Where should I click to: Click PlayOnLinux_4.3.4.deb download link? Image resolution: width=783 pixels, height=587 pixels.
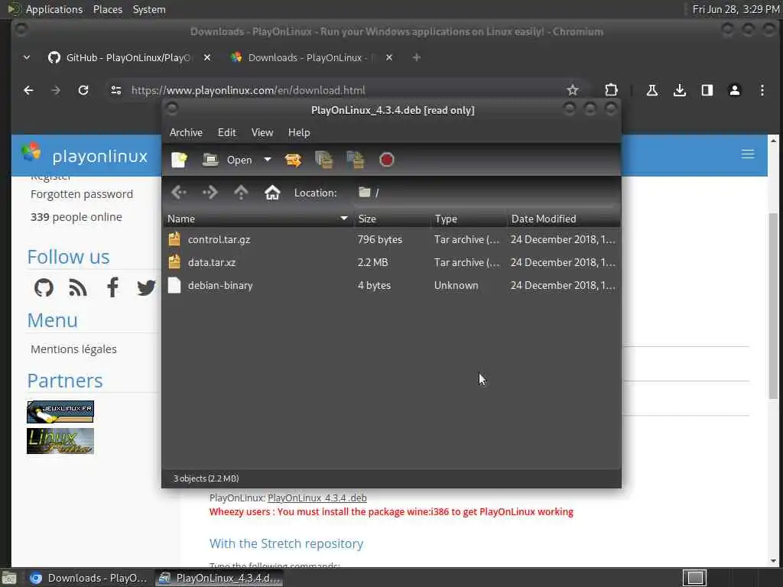pos(317,498)
